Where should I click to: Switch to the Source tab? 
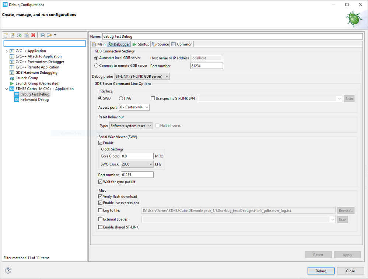(x=160, y=44)
